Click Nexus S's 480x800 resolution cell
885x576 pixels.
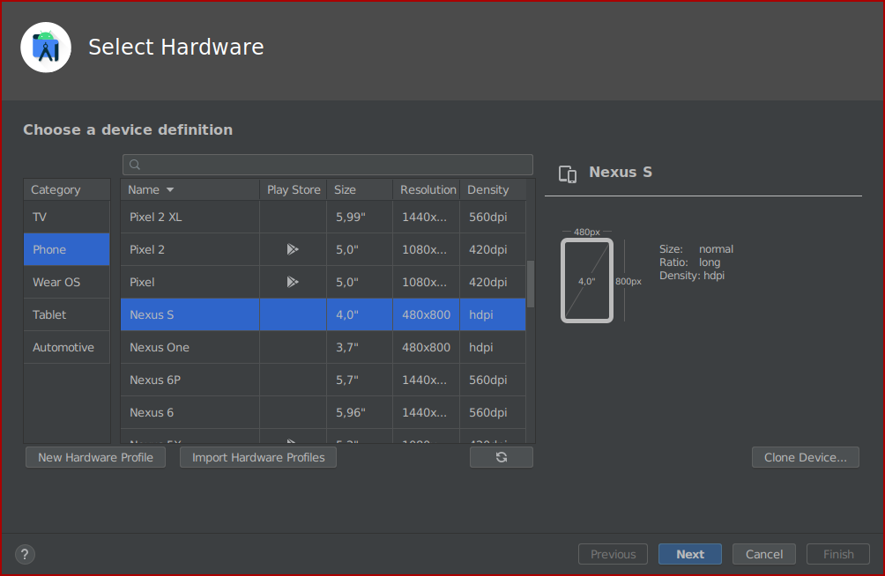(426, 314)
